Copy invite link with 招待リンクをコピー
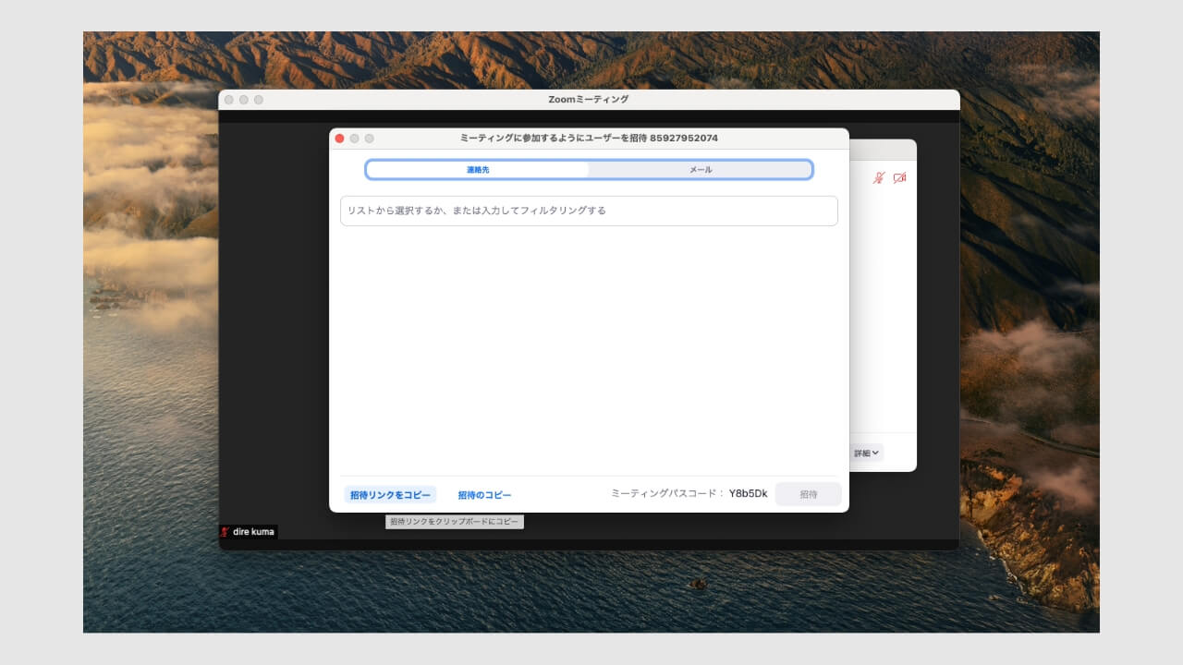 tap(389, 495)
